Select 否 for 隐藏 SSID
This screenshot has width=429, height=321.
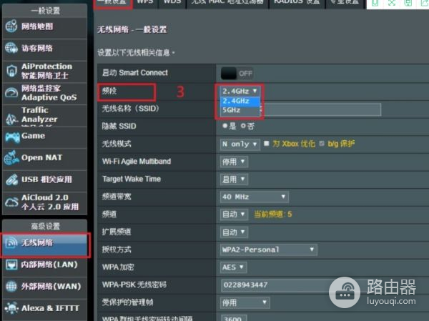tap(243, 126)
